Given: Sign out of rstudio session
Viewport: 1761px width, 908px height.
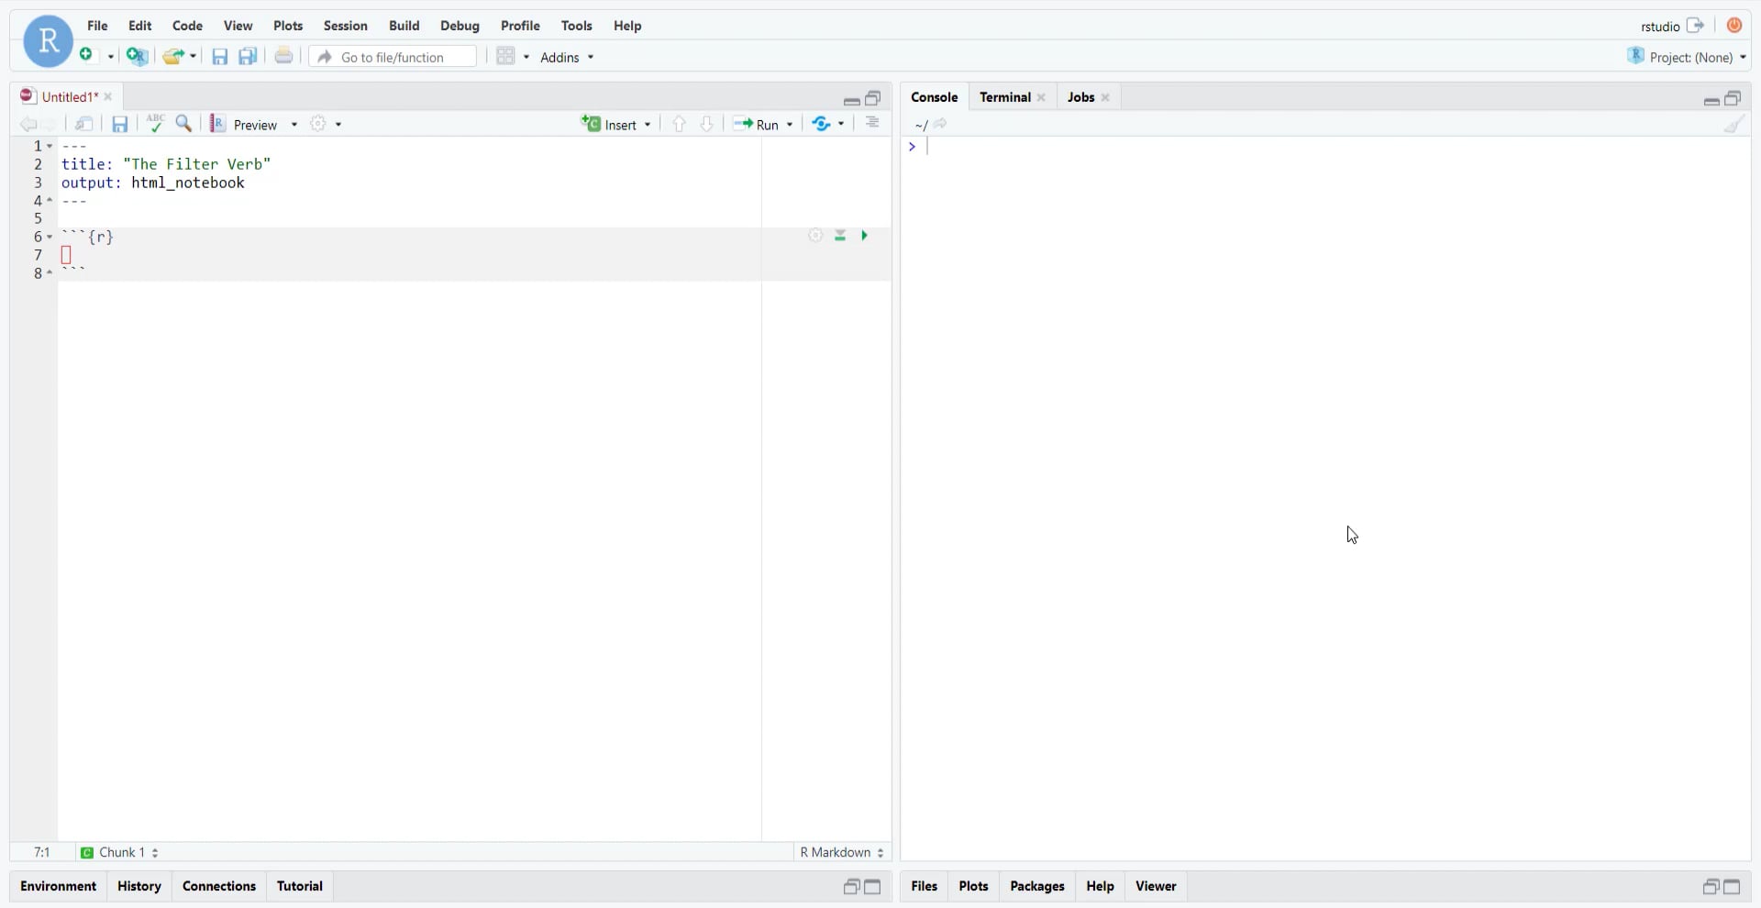Looking at the screenshot, I should click(x=1696, y=26).
